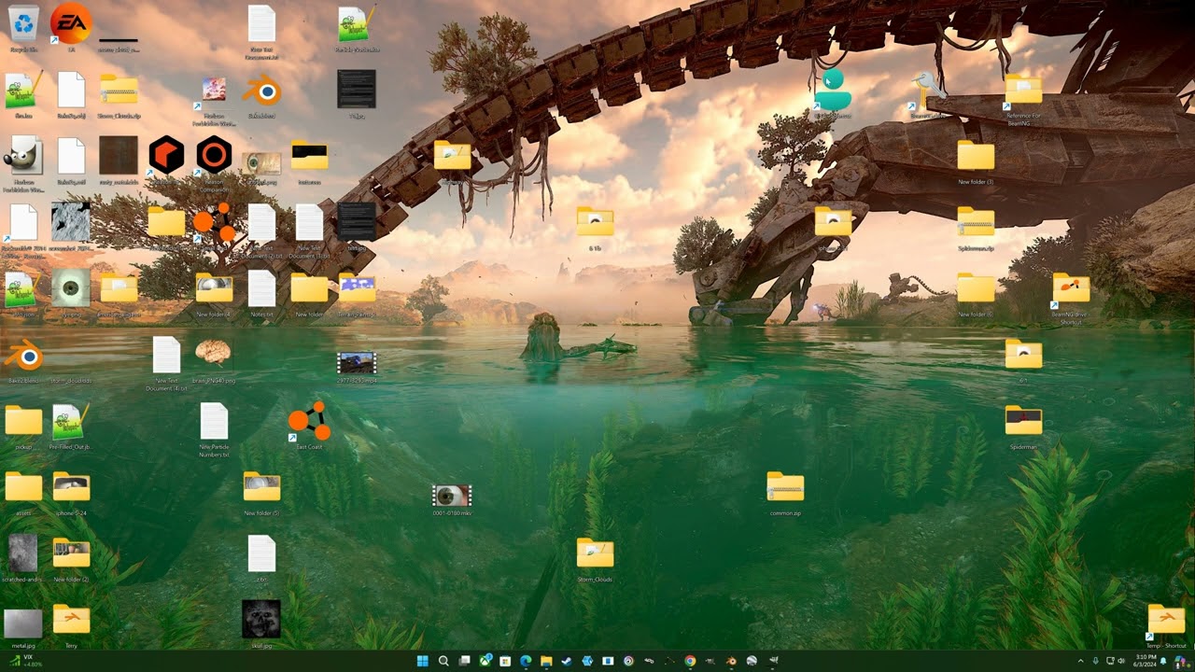The image size is (1195, 672).
Task: Click the taskbar Search magnifier
Action: point(443,661)
